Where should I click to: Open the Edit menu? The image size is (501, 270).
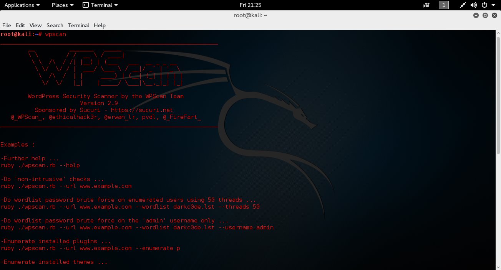pos(20,25)
